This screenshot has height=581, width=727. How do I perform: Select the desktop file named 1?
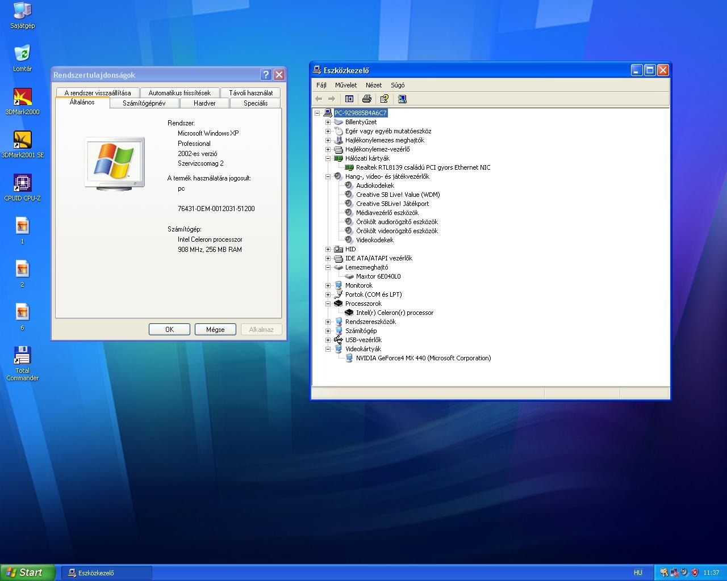[x=22, y=231]
